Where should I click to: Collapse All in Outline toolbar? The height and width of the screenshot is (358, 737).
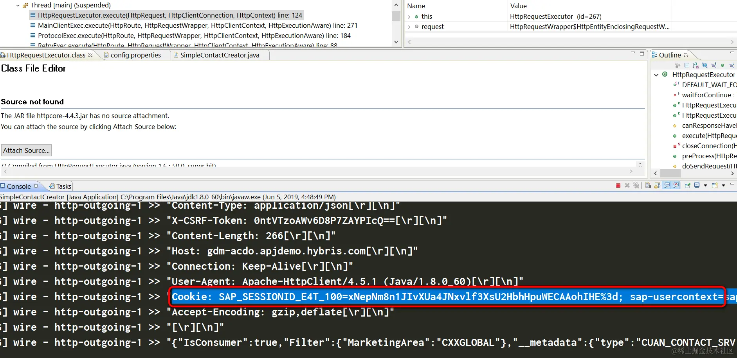(x=687, y=65)
